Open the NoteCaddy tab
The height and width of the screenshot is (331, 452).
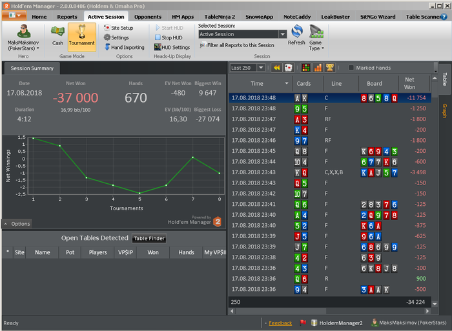[297, 17]
